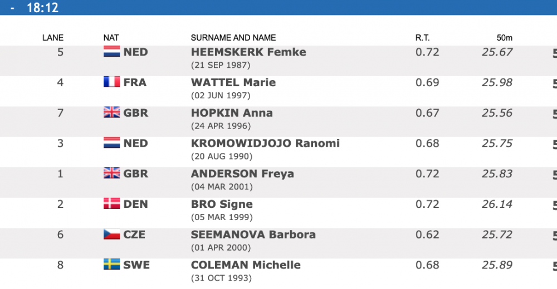The width and height of the screenshot is (557, 289).
Task: Open WATTEL Marie's swimmer name
Action: [x=233, y=83]
